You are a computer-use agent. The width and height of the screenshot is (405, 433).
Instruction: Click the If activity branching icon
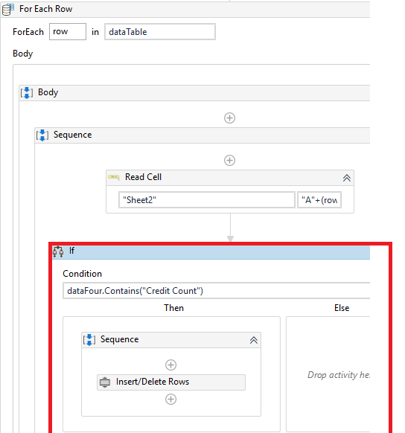(58, 251)
